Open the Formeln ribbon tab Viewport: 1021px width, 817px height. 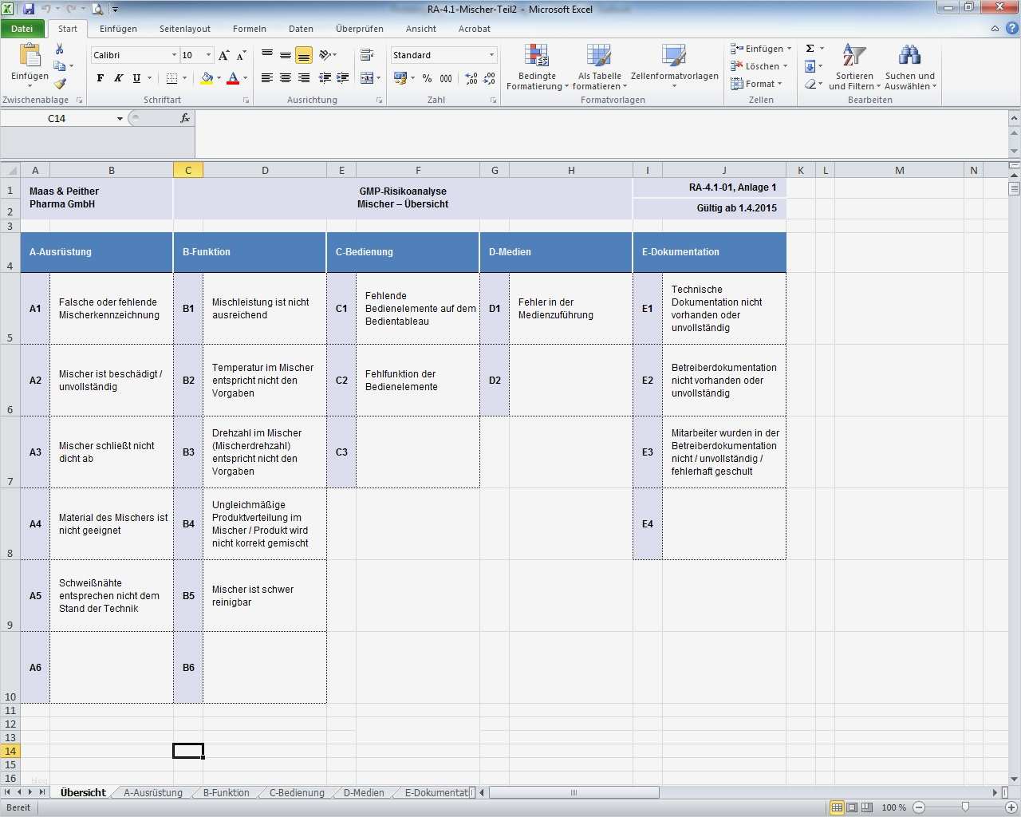point(250,29)
